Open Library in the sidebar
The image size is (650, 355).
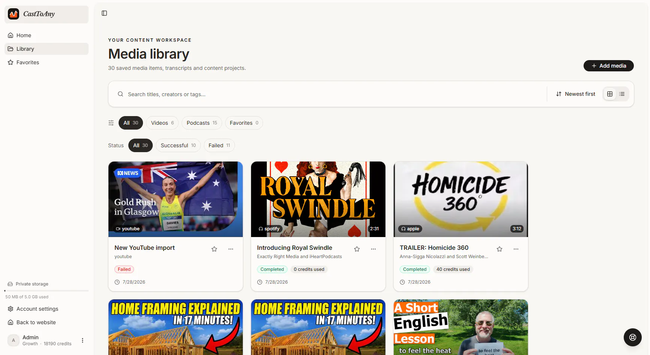47,49
